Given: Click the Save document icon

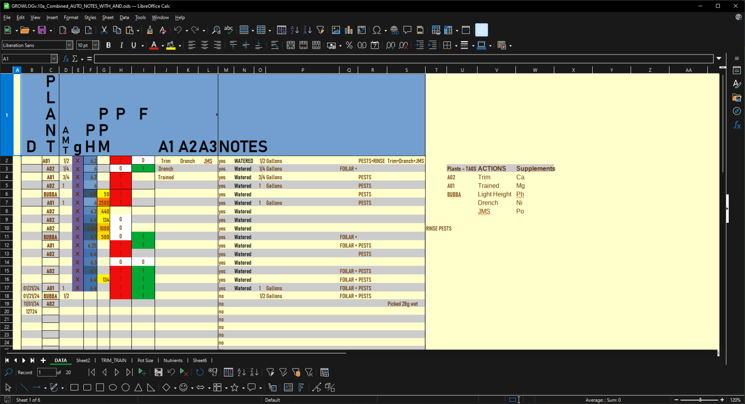Looking at the screenshot, I should 42,30.
